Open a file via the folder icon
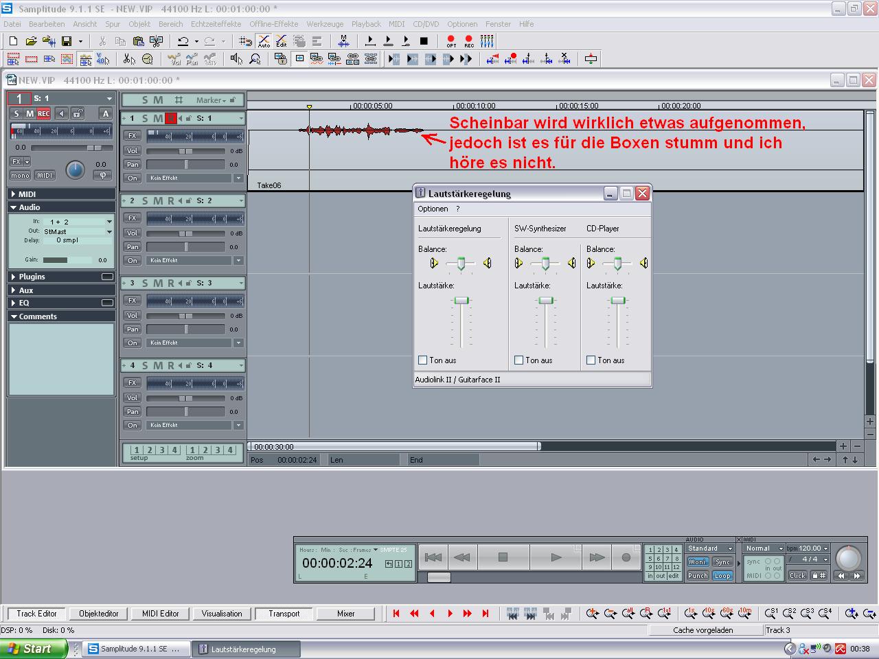Image resolution: width=879 pixels, height=659 pixels. point(31,41)
